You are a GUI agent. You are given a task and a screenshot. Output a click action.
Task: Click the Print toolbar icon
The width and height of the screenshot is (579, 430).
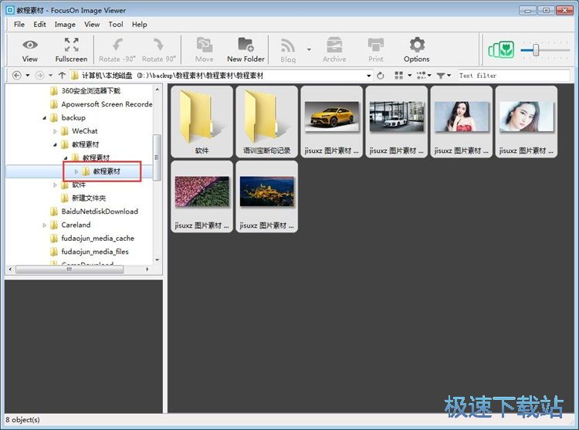(376, 49)
